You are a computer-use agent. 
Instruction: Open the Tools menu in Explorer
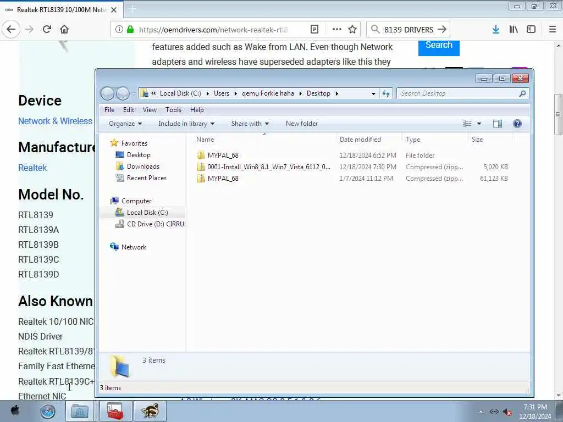coord(173,110)
